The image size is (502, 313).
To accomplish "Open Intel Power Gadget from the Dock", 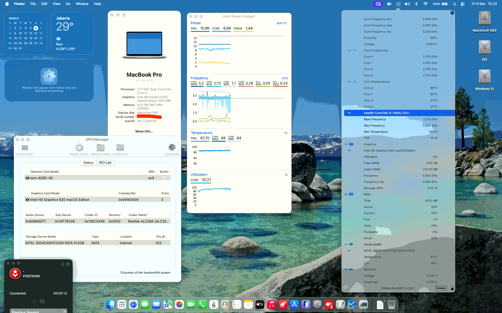I will pyautogui.click(x=352, y=304).
